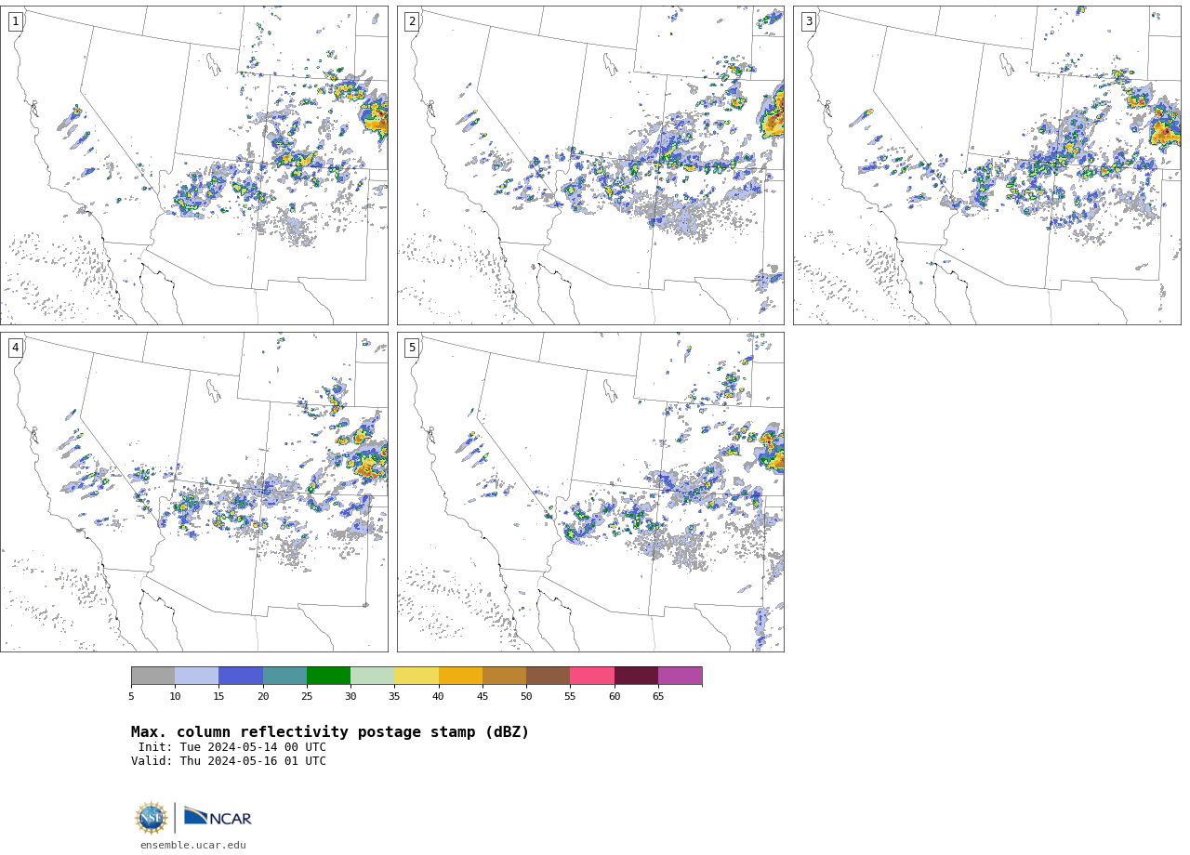Click the brown 50-55 dBZ swatch
Image resolution: width=1190 pixels, height=855 pixels.
549,676
